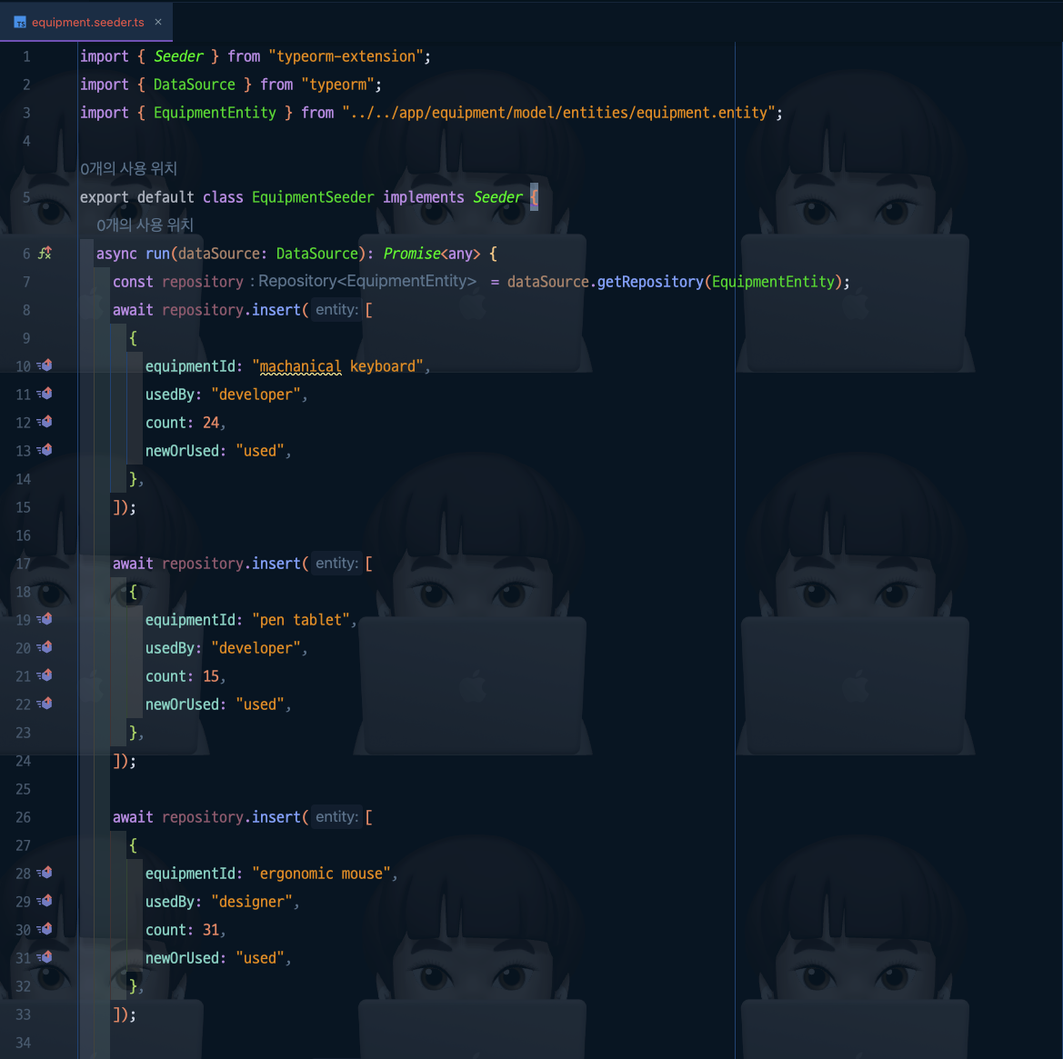Click the const keyword on line 7
Image resolution: width=1063 pixels, height=1059 pixels.
click(133, 282)
